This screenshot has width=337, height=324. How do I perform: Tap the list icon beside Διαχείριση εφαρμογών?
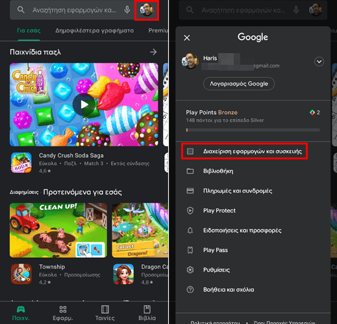tap(190, 151)
